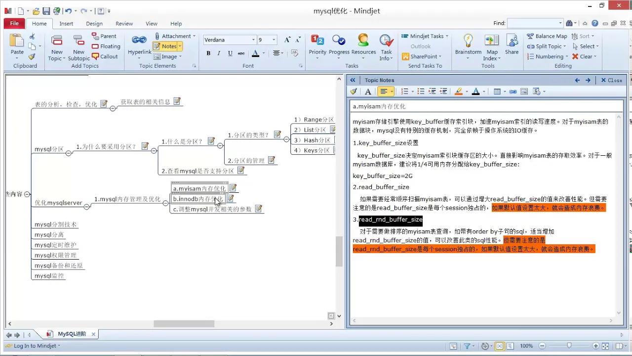Click Log In to Mindjet

(34, 346)
